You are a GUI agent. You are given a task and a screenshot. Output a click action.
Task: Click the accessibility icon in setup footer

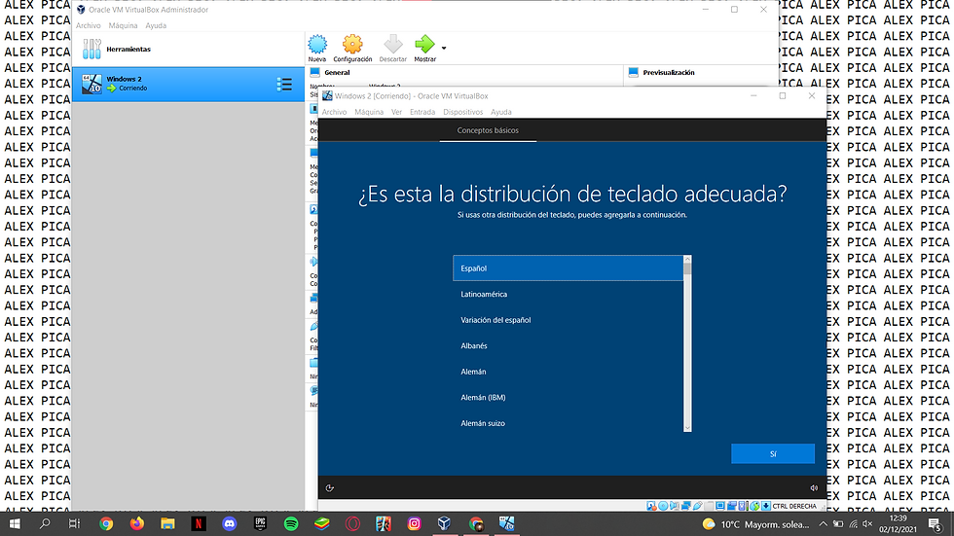click(x=330, y=488)
